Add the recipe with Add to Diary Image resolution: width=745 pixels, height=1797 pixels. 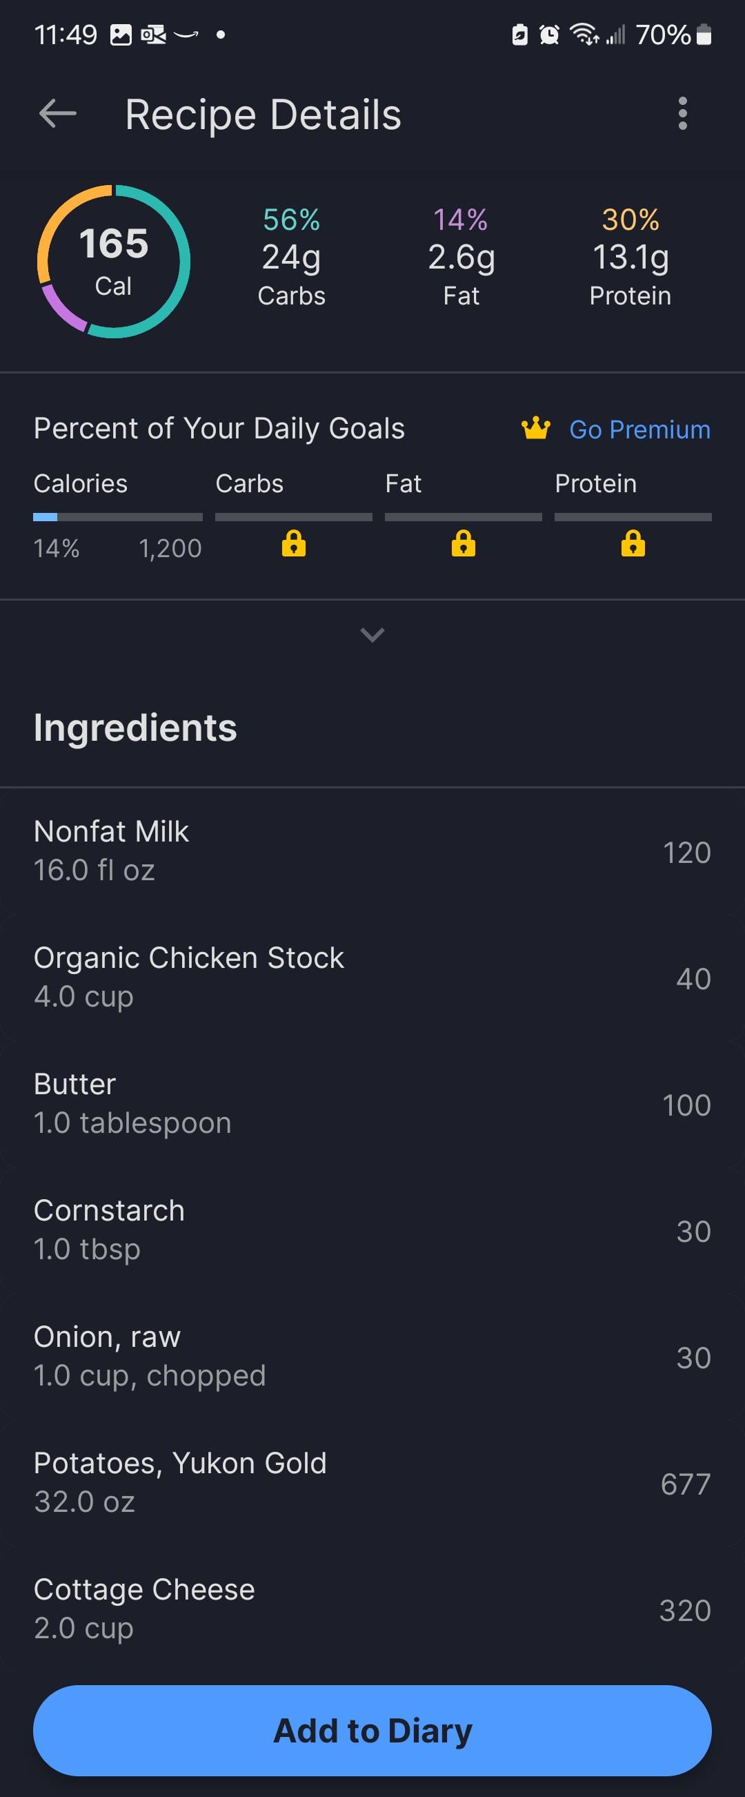372,1731
